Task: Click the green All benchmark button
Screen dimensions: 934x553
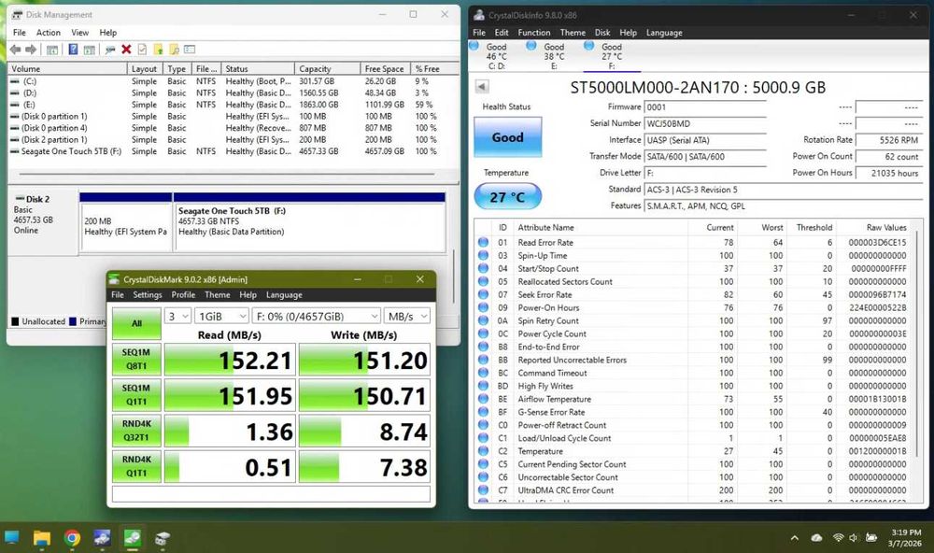Action: pos(136,323)
